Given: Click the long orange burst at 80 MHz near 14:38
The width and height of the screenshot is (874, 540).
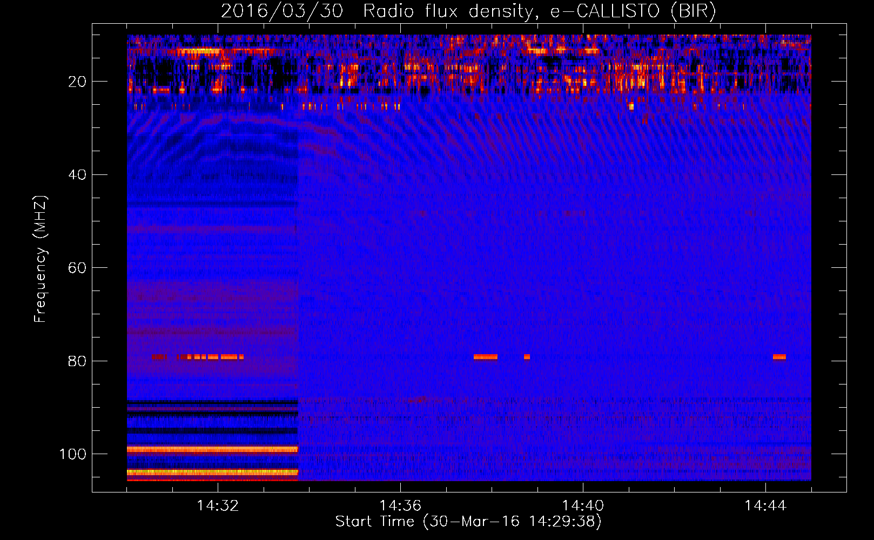Looking at the screenshot, I should 486,357.
